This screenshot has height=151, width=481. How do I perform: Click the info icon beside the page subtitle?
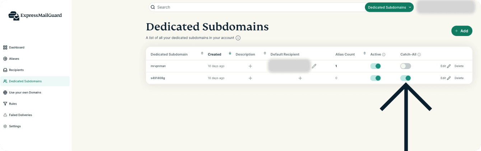pos(238,38)
